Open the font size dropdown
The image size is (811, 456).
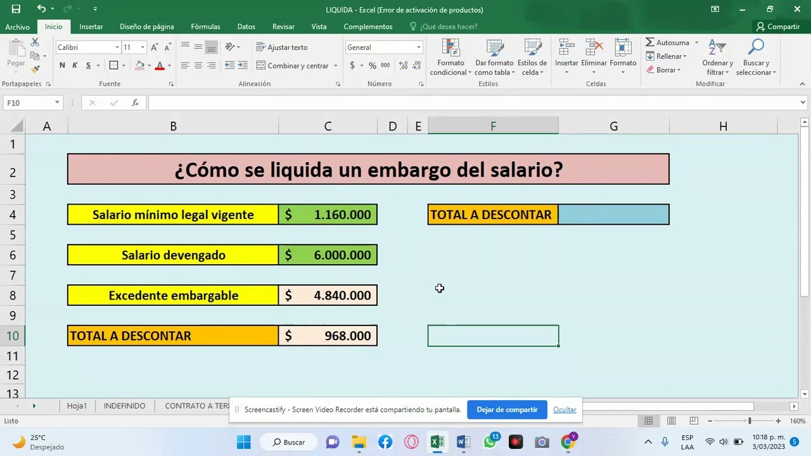[143, 47]
